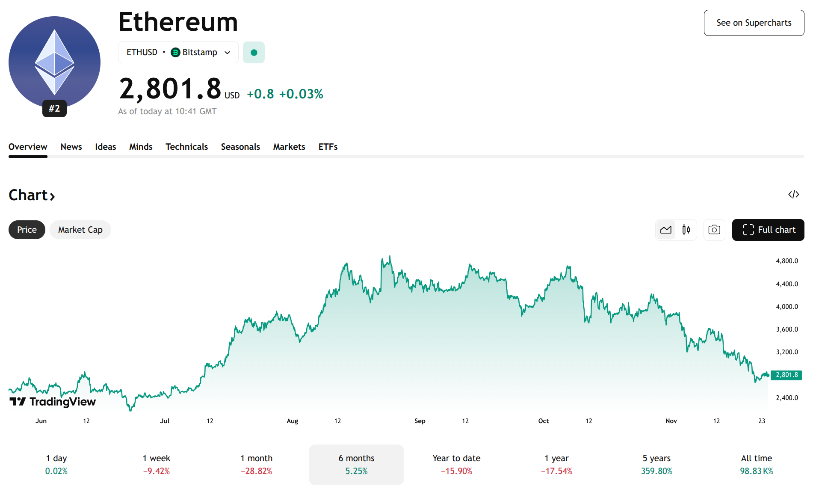This screenshot has height=489, width=816.
Task: Select the candlestick chart style icon
Action: 686,230
